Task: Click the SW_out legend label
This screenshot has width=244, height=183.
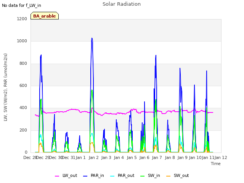Action: 181,175
